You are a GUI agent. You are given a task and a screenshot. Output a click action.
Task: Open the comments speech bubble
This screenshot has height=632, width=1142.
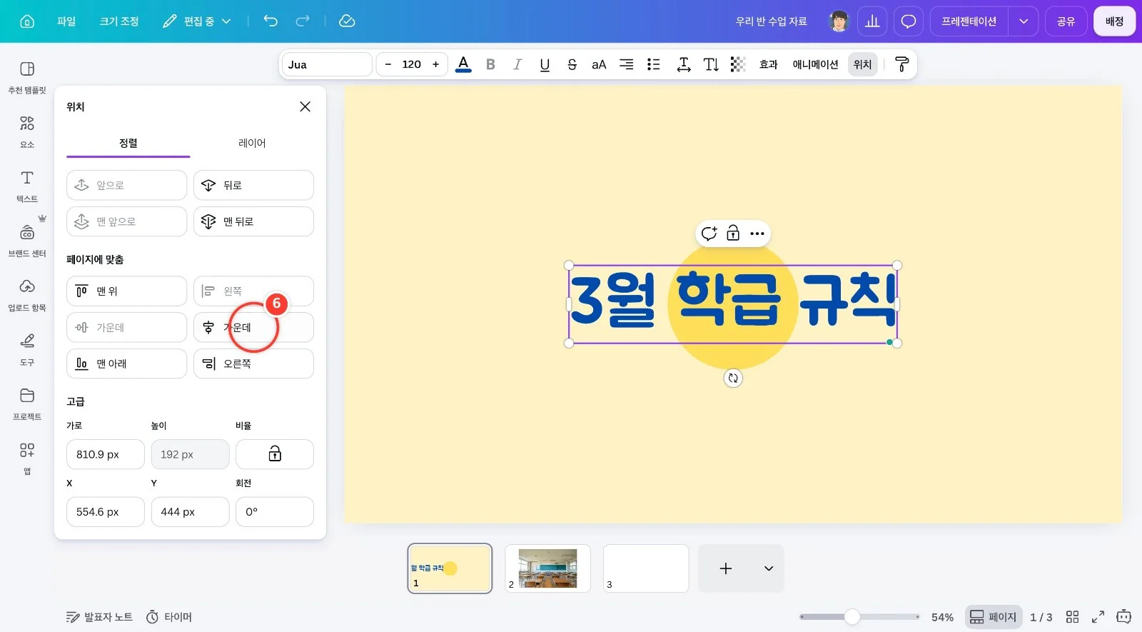(x=909, y=21)
